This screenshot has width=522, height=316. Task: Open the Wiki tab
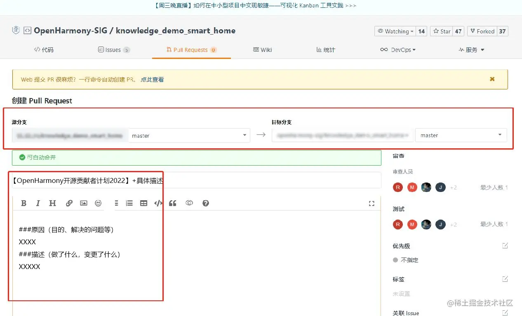click(263, 50)
